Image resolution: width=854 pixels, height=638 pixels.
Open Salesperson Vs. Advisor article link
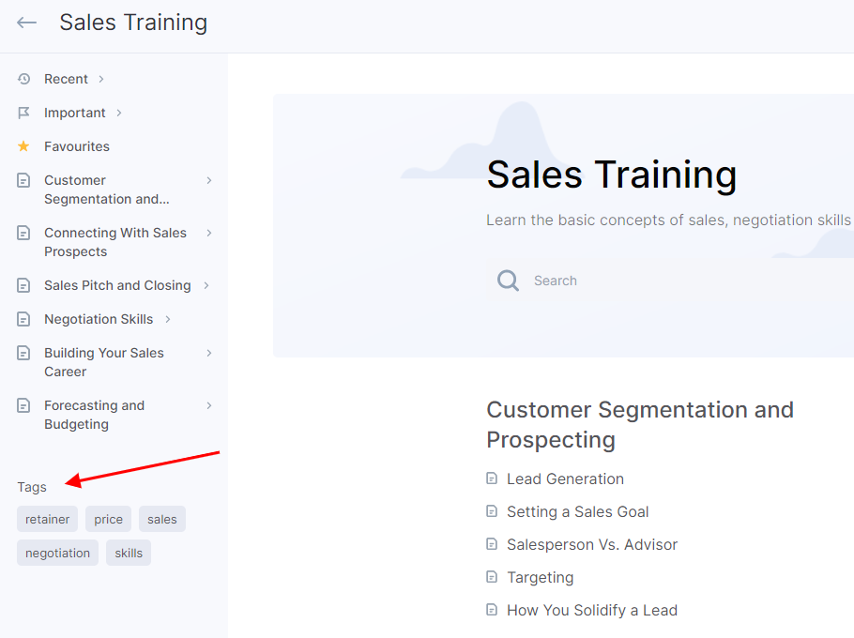[x=592, y=544]
